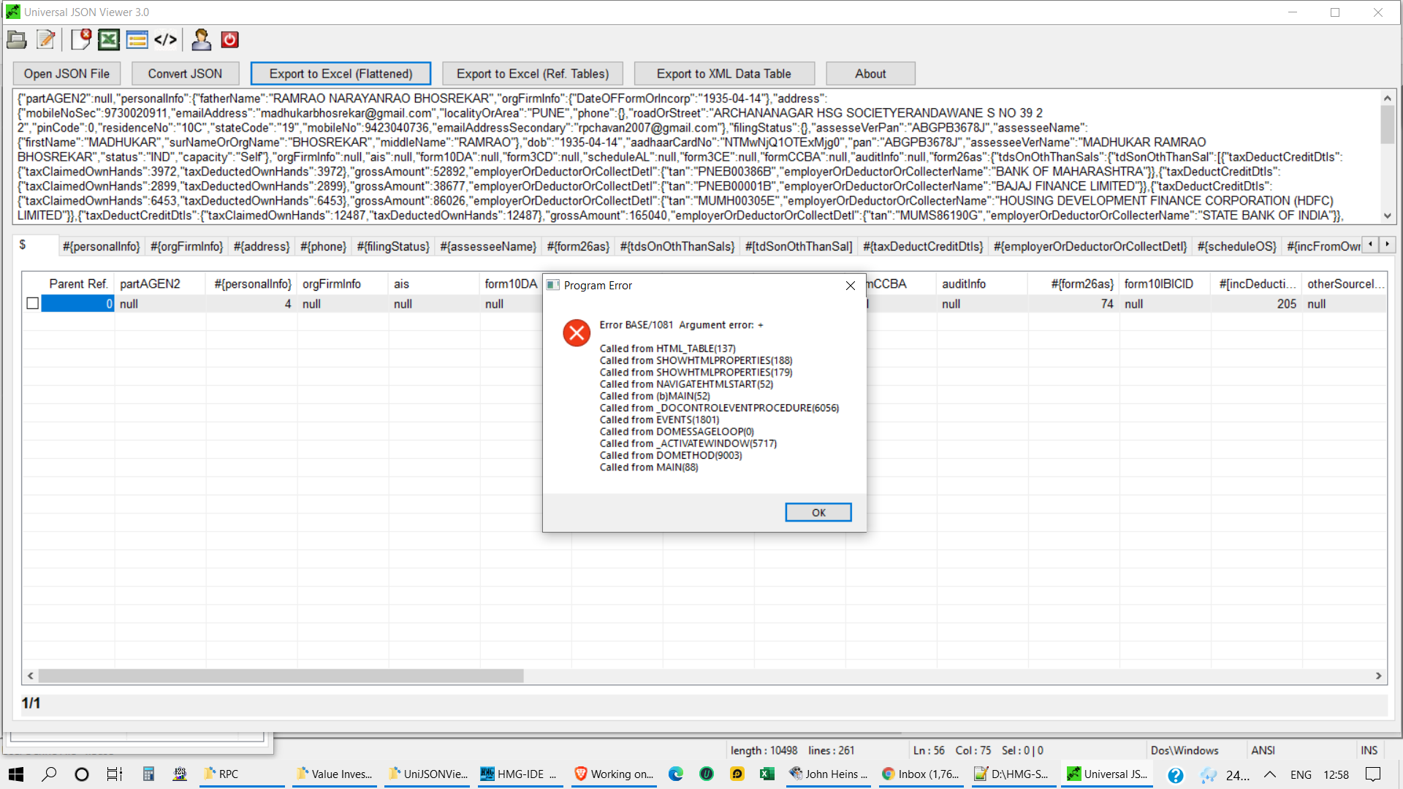Image resolution: width=1403 pixels, height=789 pixels.
Task: Click the red stop/forbidden icon in toolbar
Action: (229, 39)
